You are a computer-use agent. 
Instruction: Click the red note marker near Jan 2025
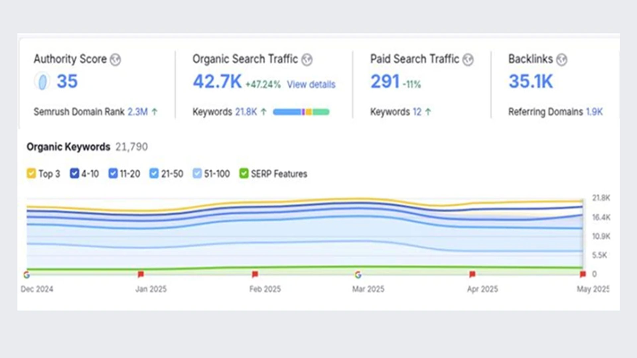click(x=141, y=274)
